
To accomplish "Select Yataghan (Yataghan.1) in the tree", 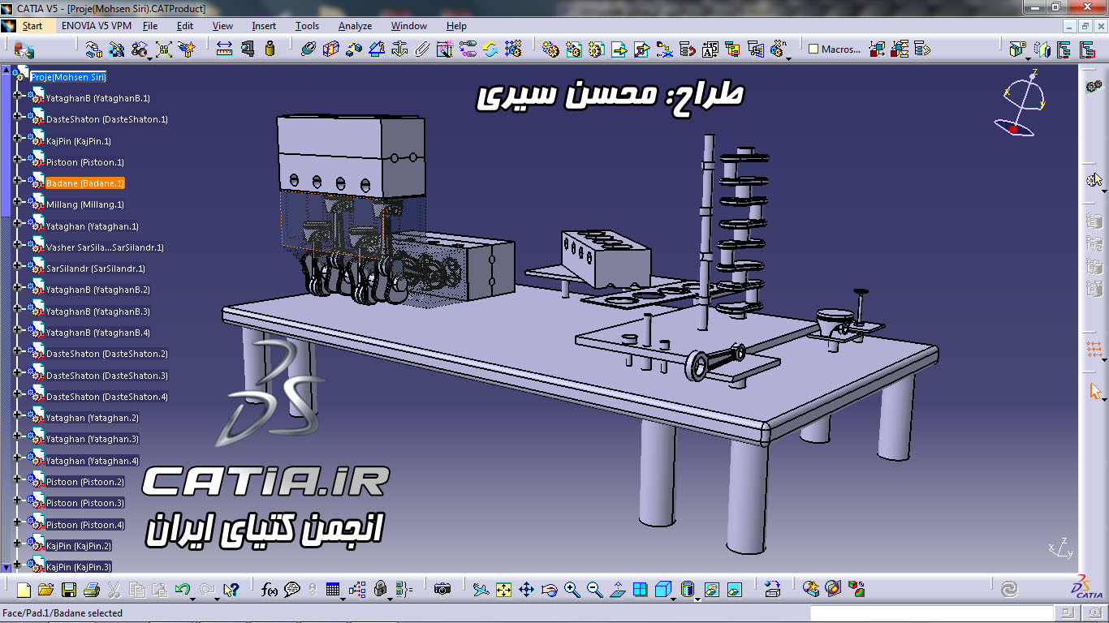I will tap(93, 226).
